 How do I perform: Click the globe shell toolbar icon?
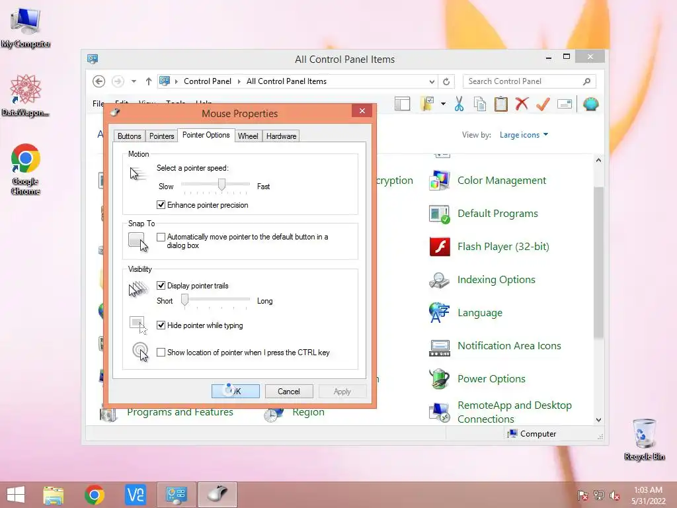click(x=590, y=104)
